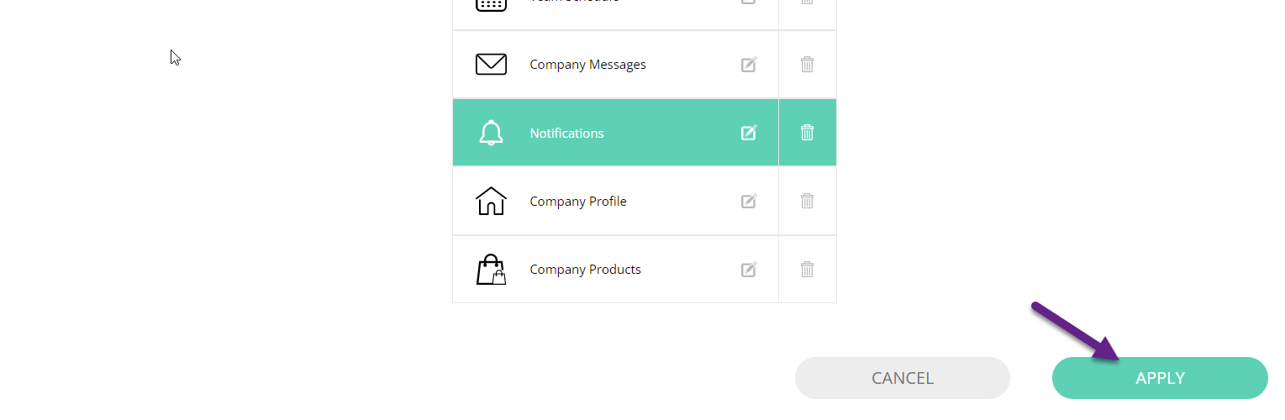This screenshot has width=1285, height=420.
Task: Click the cut-off Team Schedule label
Action: coord(574,2)
